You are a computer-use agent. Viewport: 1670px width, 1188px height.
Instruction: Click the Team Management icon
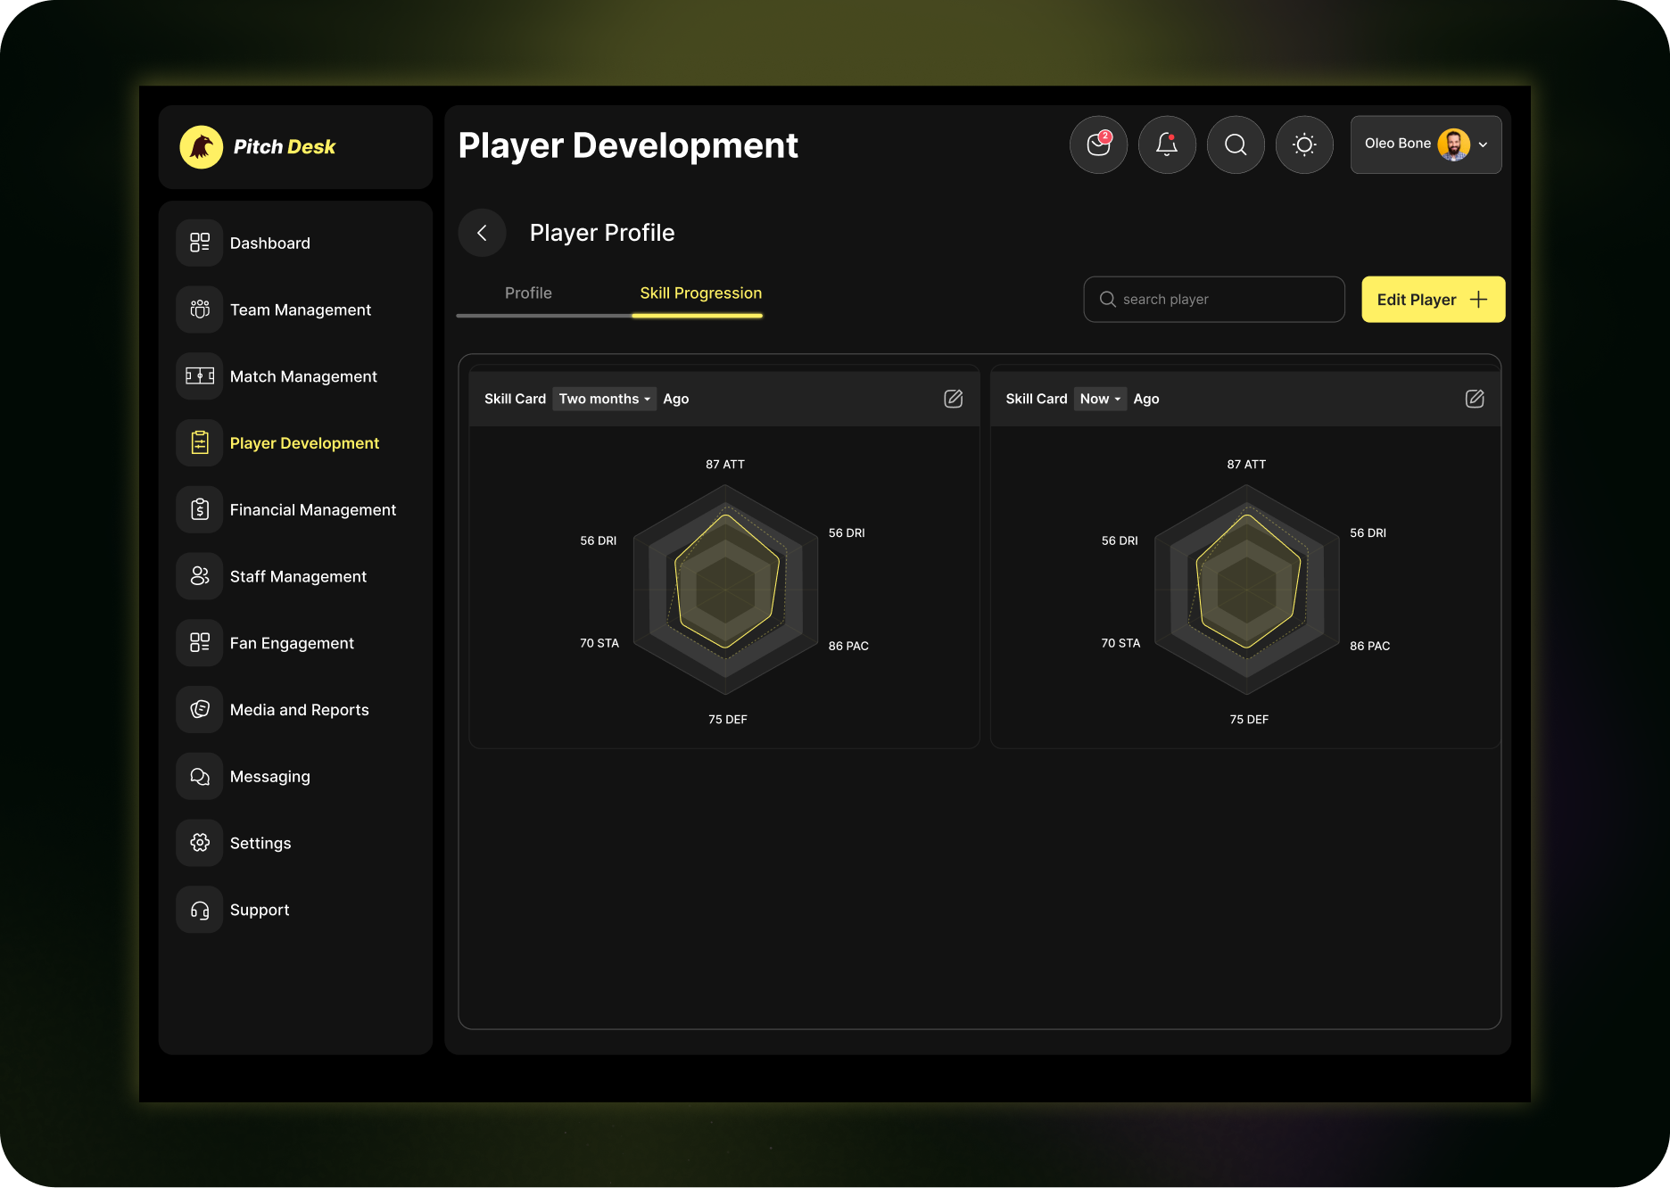pyautogui.click(x=200, y=309)
